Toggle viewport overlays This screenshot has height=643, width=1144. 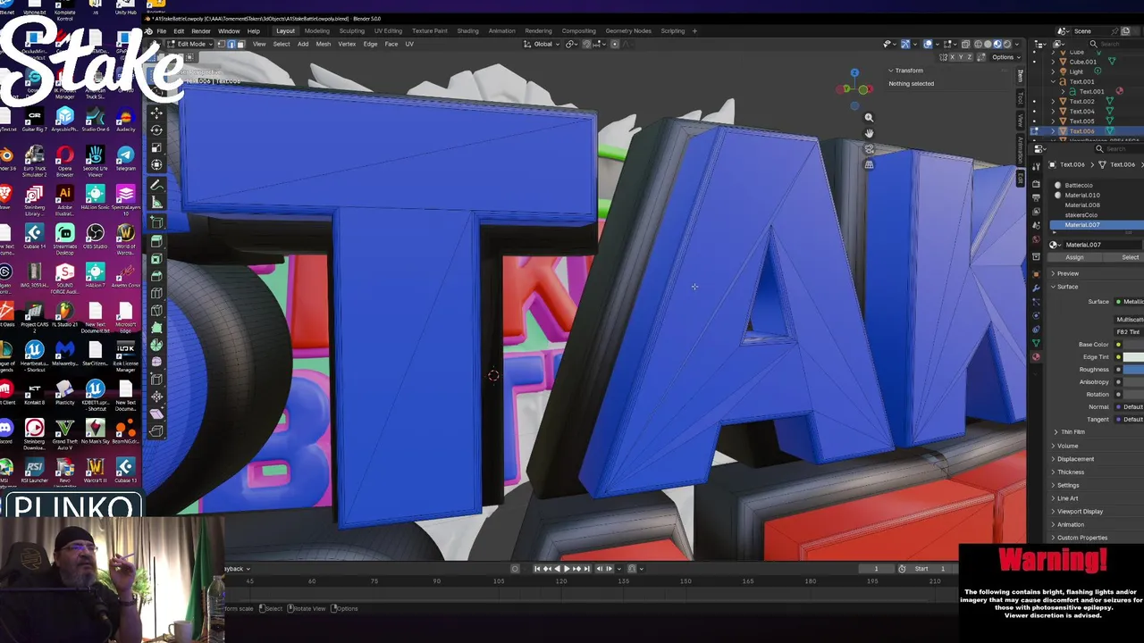point(928,44)
